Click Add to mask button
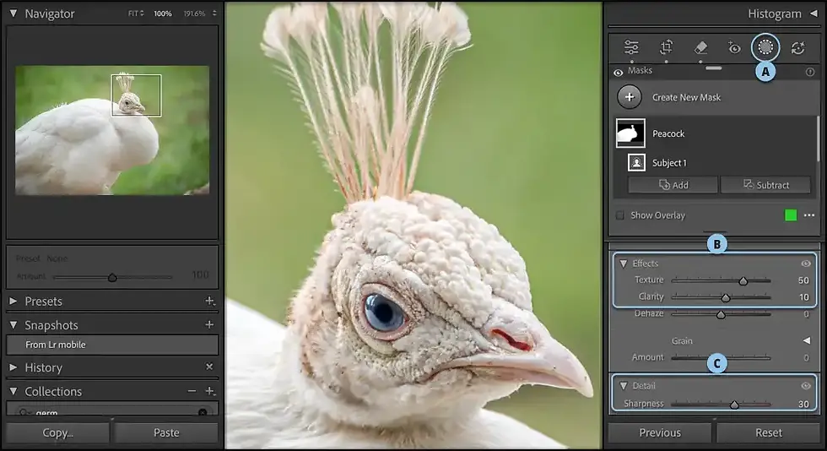827x451 pixels. coord(673,185)
